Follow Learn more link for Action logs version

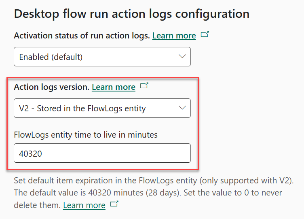coord(114,87)
